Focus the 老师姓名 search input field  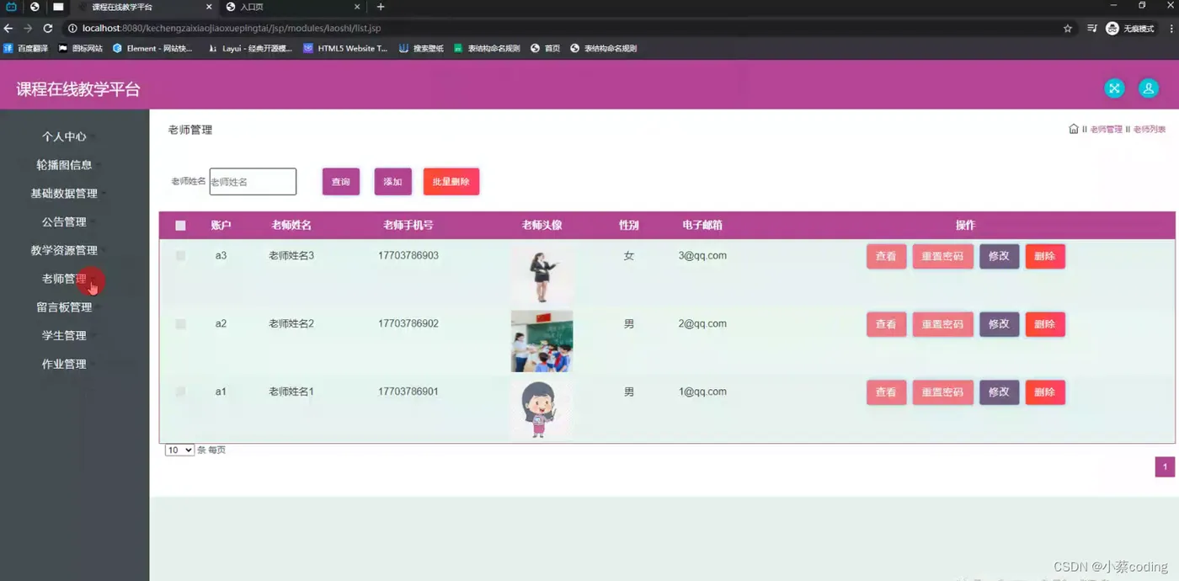(253, 182)
